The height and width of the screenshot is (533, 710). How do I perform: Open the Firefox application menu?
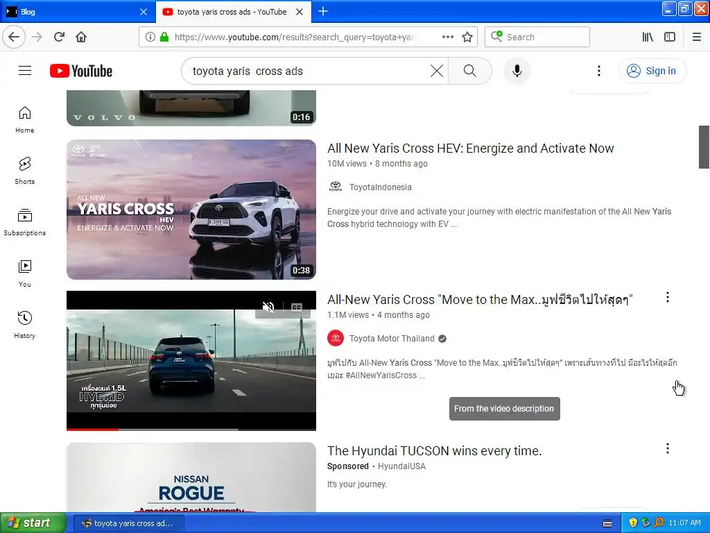(697, 37)
